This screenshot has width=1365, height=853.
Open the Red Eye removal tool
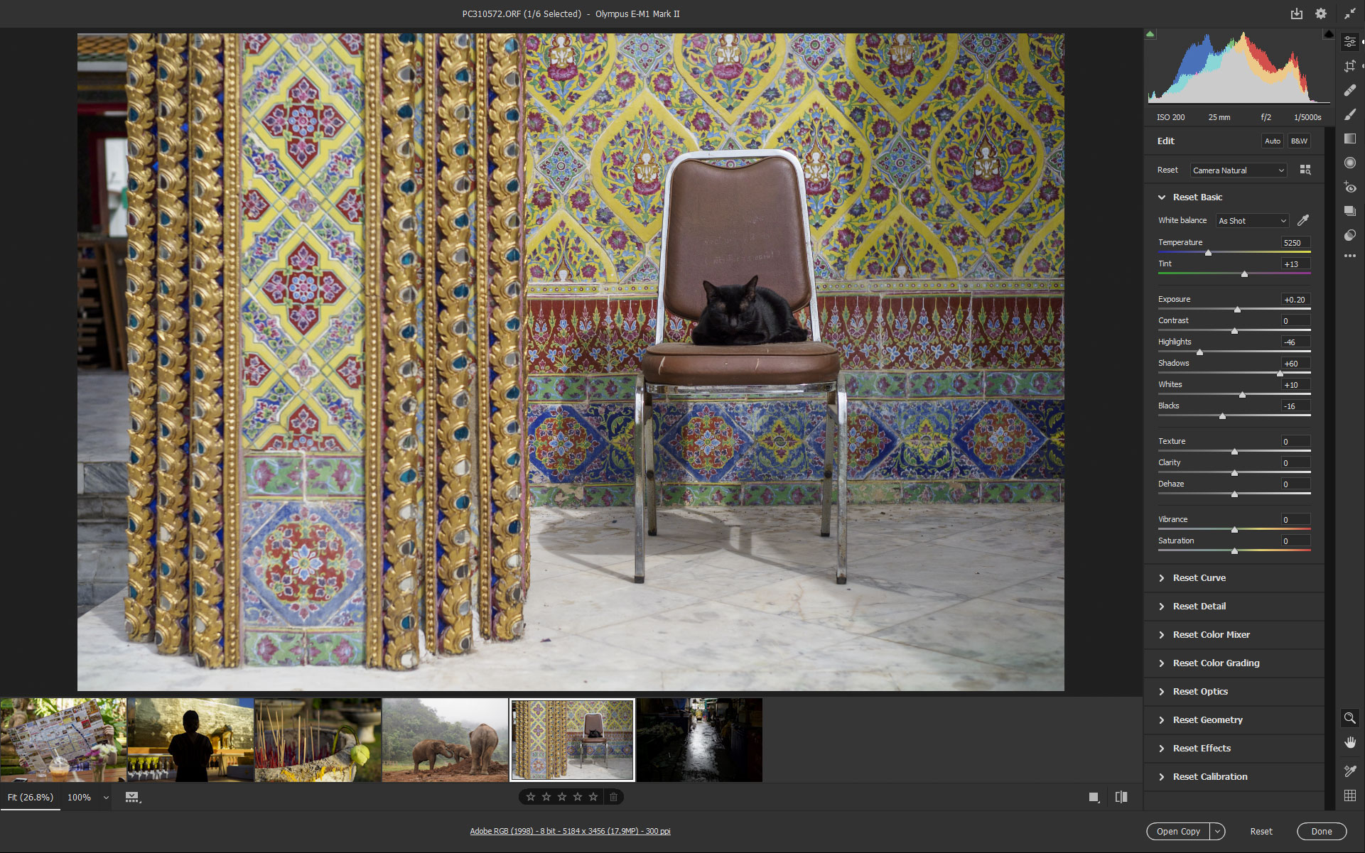(1349, 187)
